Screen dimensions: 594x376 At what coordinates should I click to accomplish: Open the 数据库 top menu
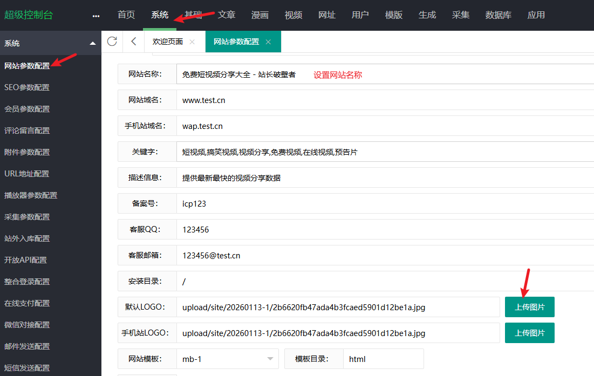(x=498, y=15)
